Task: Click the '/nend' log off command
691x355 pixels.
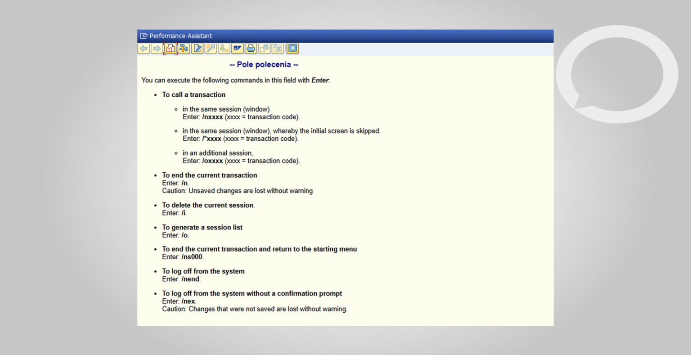Action: pyautogui.click(x=191, y=279)
